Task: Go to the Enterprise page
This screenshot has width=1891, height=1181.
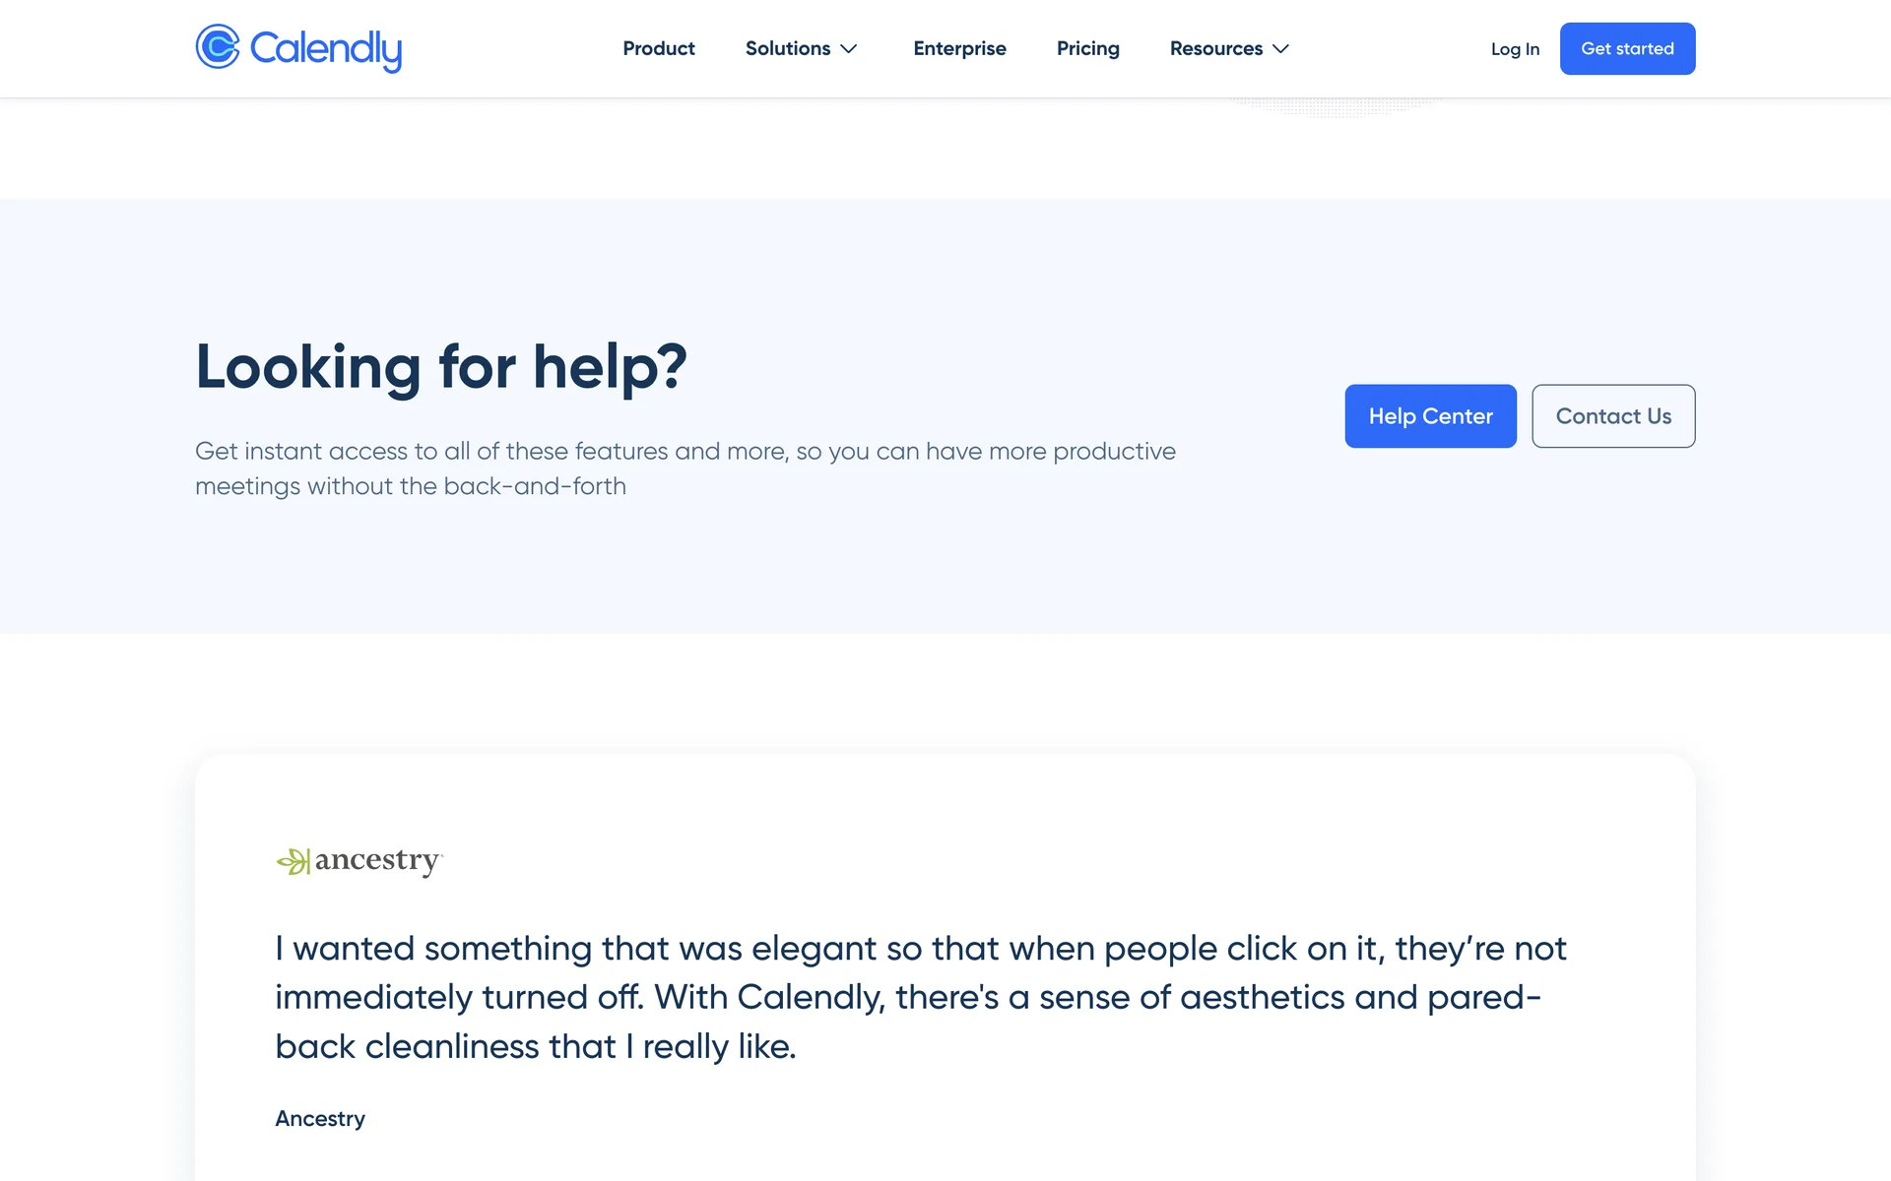Action: click(959, 49)
